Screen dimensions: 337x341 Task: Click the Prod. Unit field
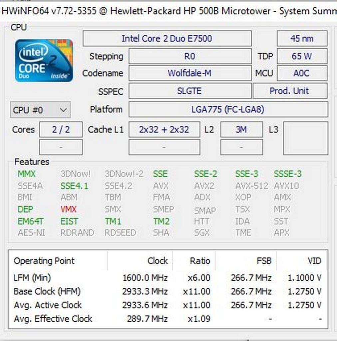[290, 91]
